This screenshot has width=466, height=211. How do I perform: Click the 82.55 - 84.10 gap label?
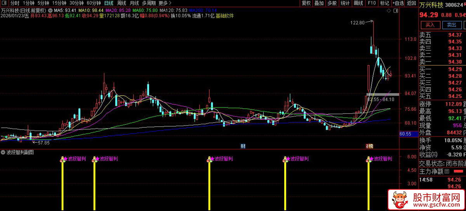(381, 99)
